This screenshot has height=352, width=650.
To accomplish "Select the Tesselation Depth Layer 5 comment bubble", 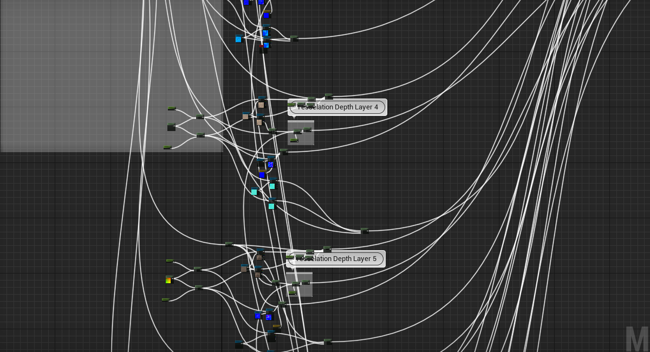I will [x=336, y=259].
